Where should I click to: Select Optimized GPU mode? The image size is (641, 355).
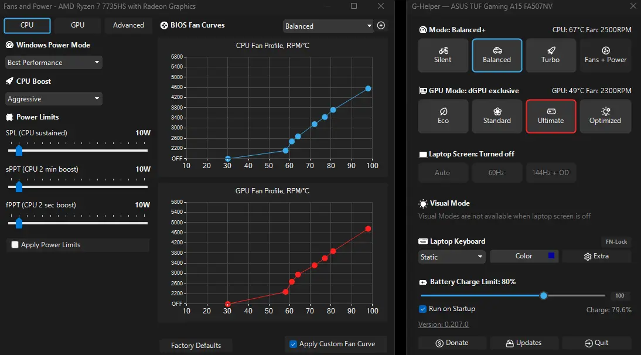(605, 116)
